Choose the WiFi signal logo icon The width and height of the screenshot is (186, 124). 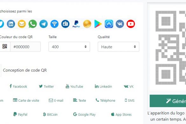(54, 24)
